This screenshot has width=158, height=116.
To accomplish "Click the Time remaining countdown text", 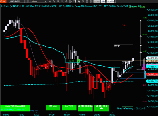I will pyautogui.click(x=131, y=109).
